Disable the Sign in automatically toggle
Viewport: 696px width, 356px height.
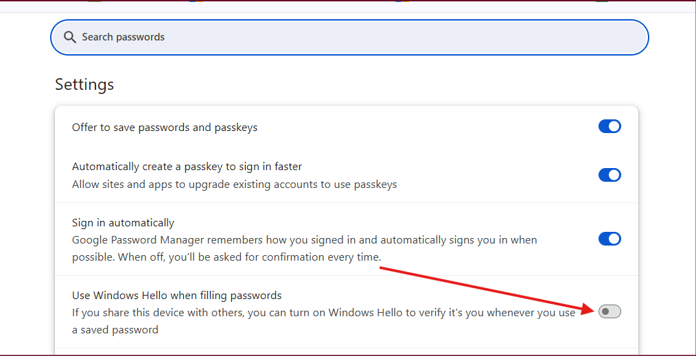coord(610,239)
